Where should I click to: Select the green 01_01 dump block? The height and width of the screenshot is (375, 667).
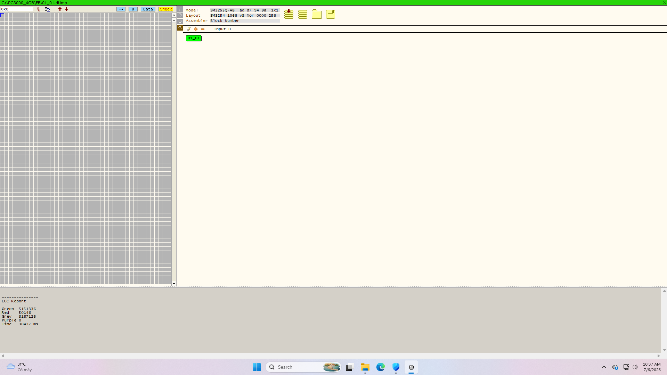(194, 38)
